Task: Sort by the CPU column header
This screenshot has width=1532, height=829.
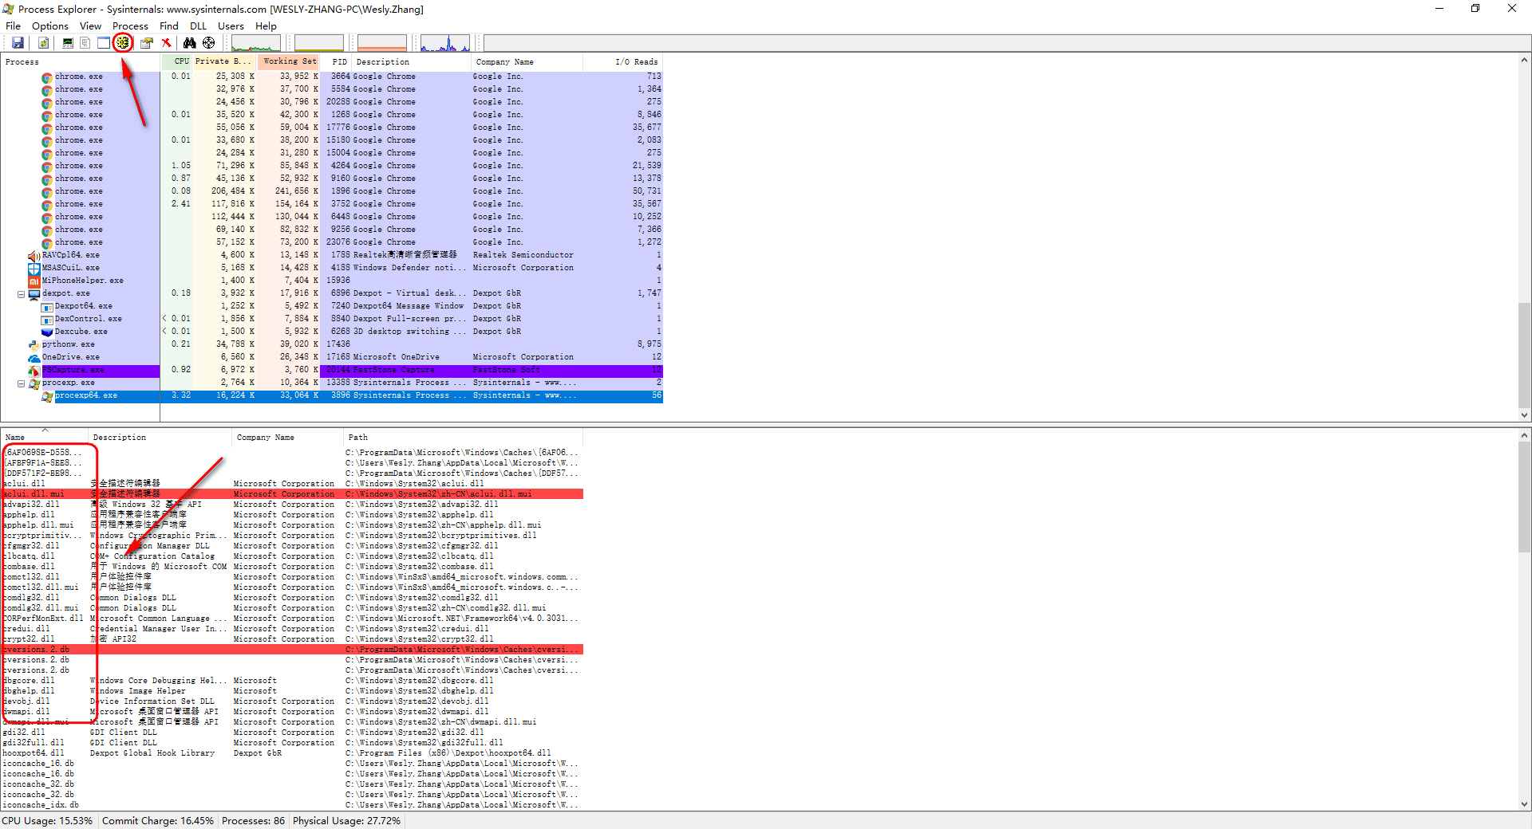Action: tap(176, 61)
